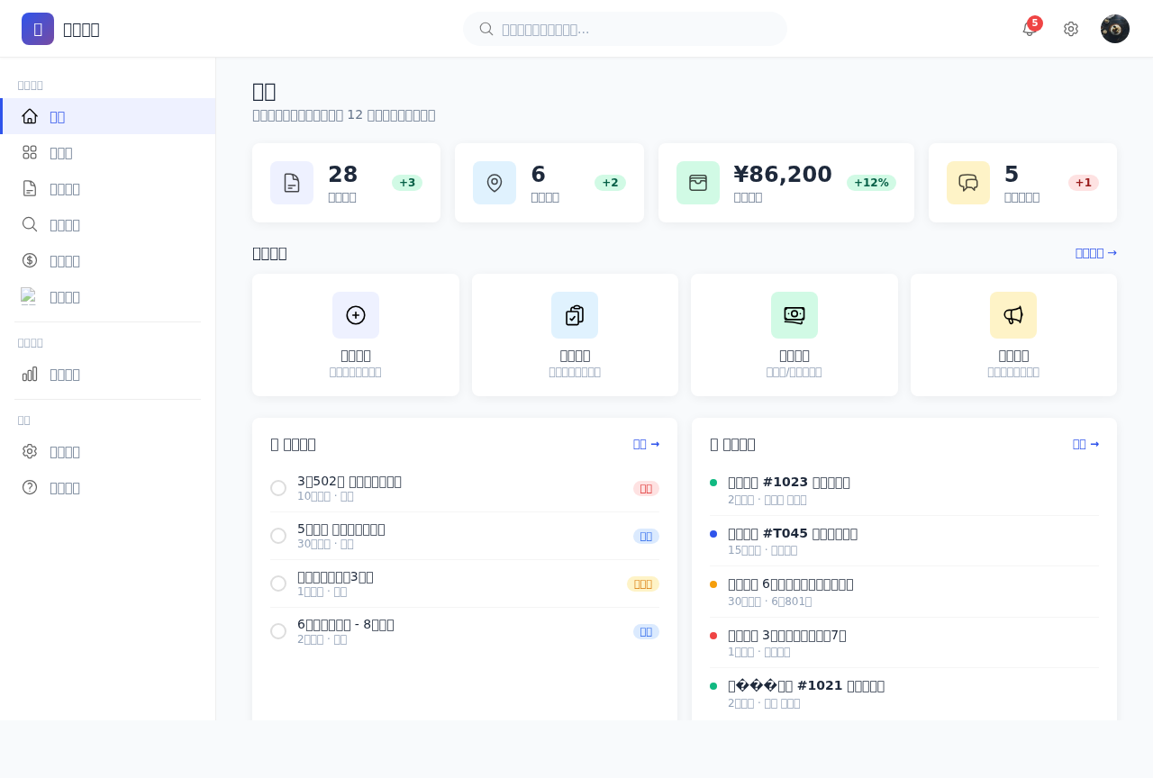Check the circle for the task ending 8
The width and height of the screenshot is (1153, 778).
(x=278, y=631)
